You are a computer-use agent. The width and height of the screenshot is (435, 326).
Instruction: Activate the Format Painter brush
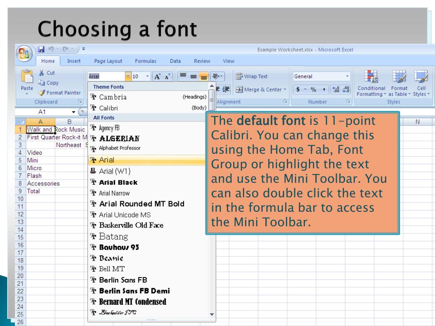[x=42, y=93]
